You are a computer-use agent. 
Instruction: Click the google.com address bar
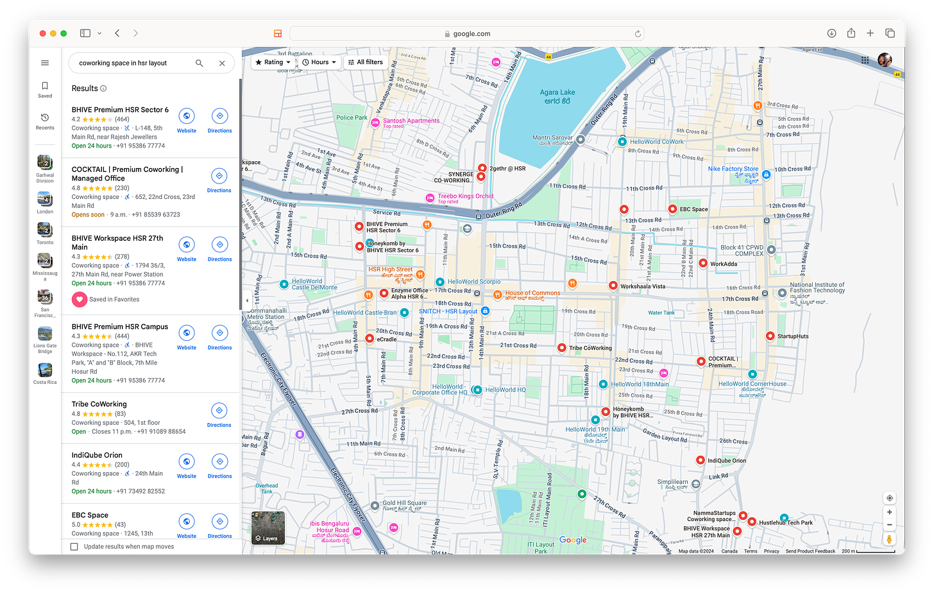(466, 34)
